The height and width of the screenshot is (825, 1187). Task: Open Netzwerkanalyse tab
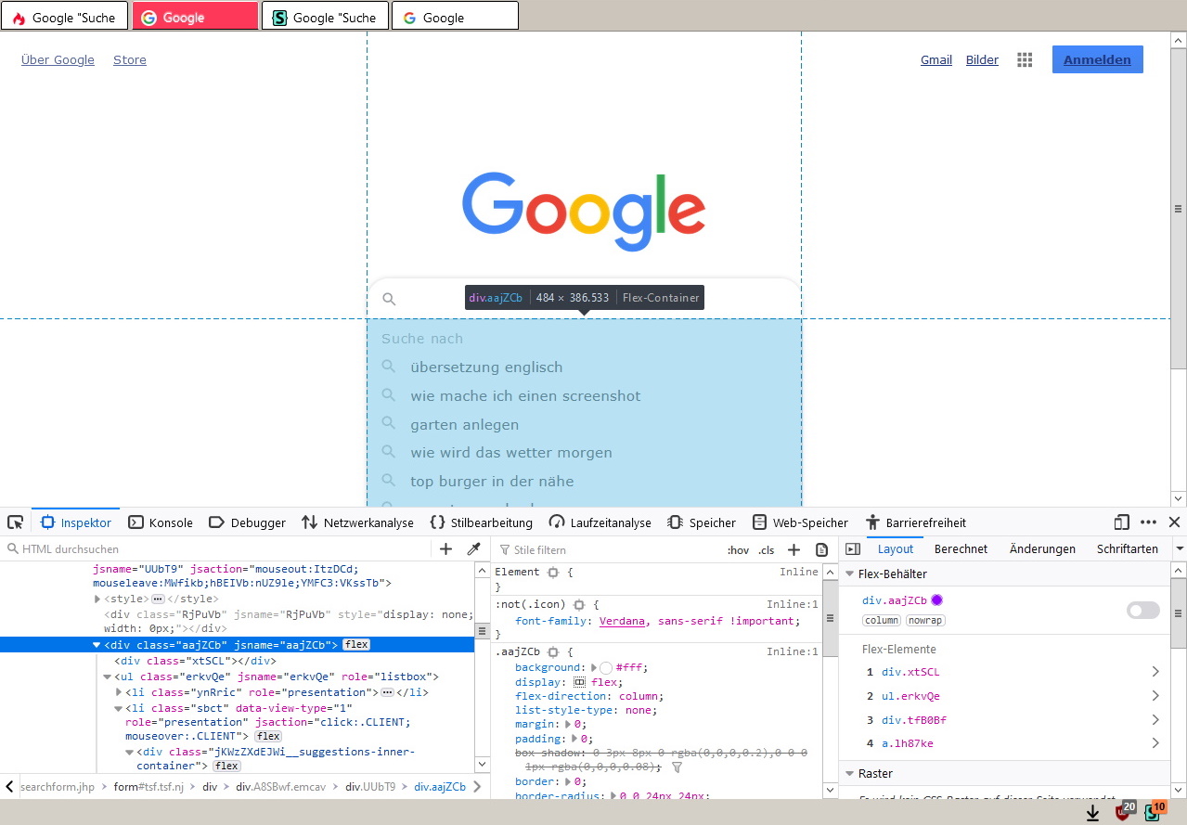pyautogui.click(x=357, y=522)
